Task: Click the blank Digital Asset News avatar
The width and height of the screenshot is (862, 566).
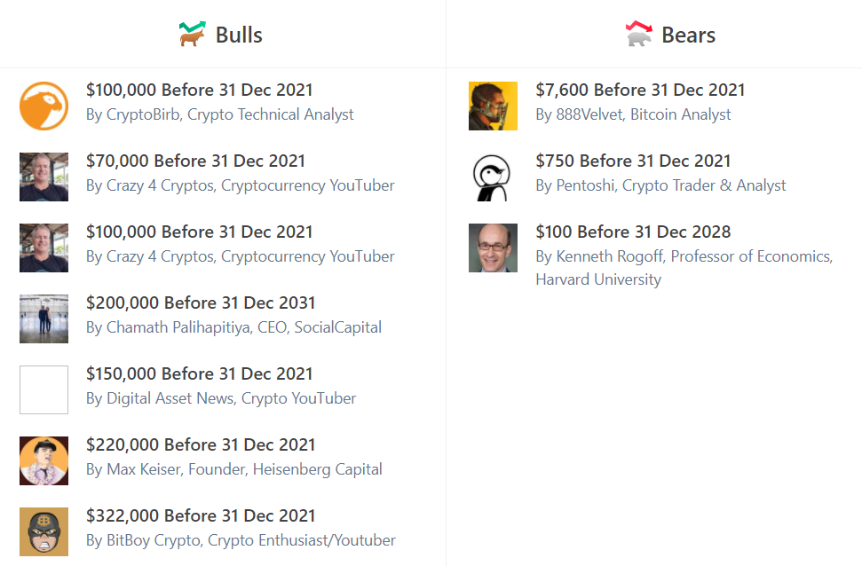Action: [44, 389]
